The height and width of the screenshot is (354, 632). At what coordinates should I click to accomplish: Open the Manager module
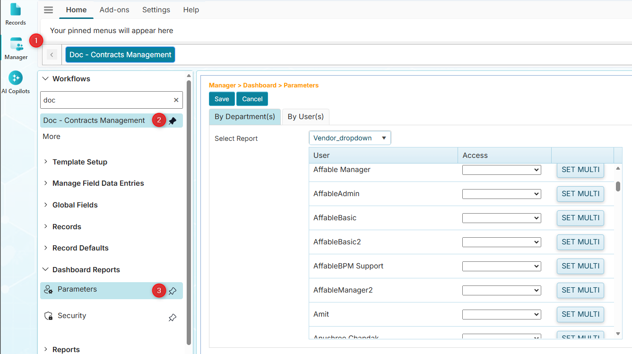[x=16, y=47]
